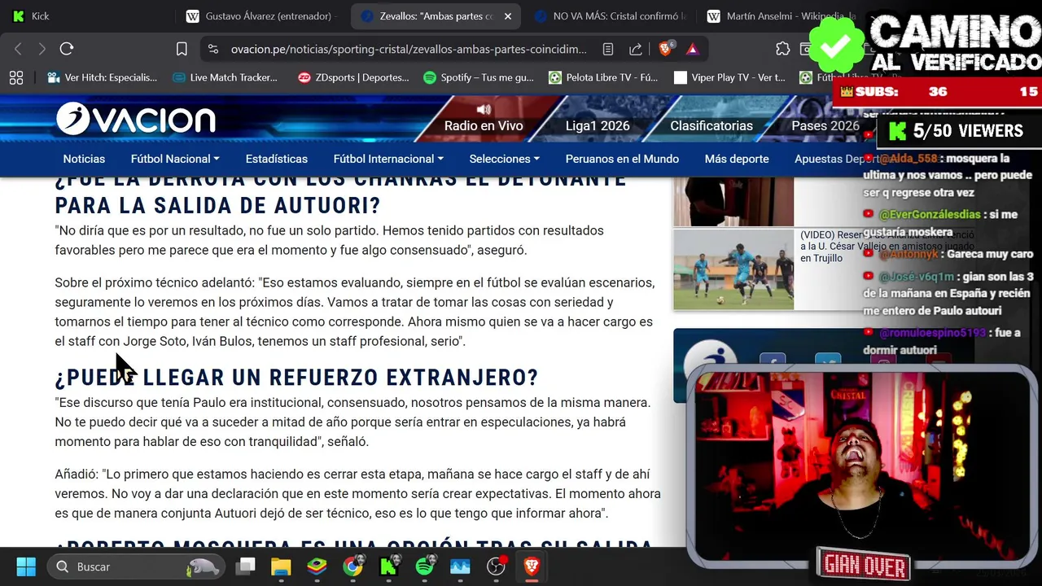
Task: Open the Noticias menu item
Action: (84, 159)
